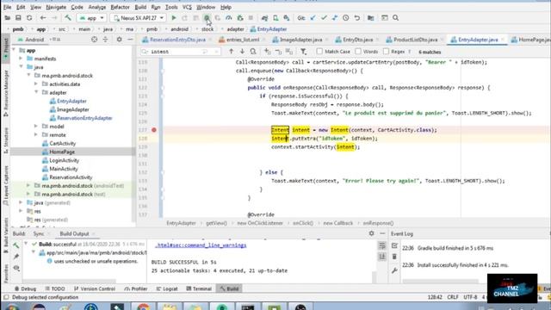
Task: Click the Open file toolbar icon
Action: coord(8,18)
